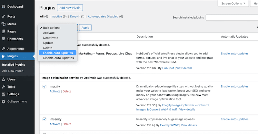
Task: Click the Collapse menu arrow icon
Action: tap(4, 101)
